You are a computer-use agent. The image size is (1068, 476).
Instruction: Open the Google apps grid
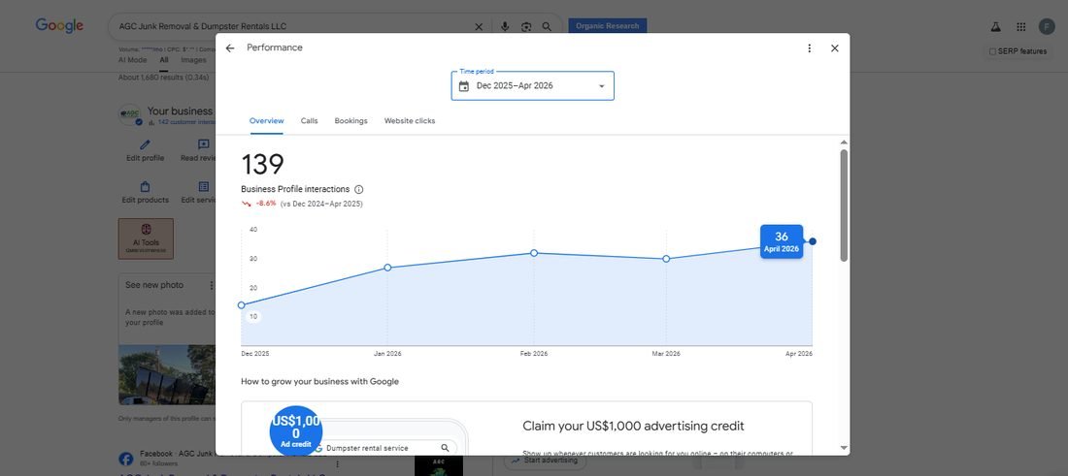[1021, 26]
